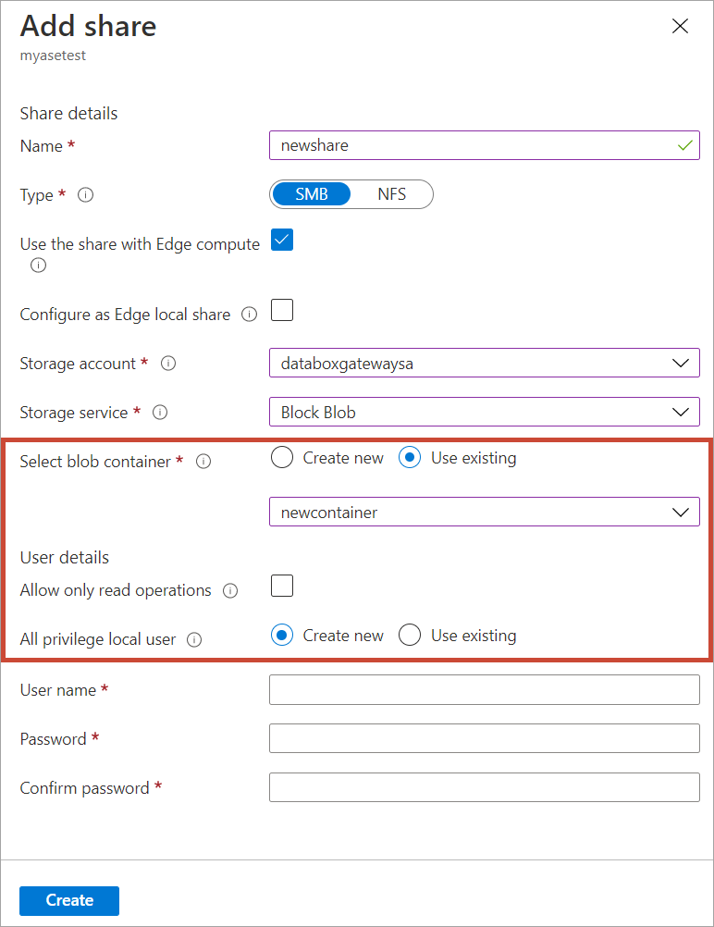This screenshot has width=714, height=927.
Task: Click the info icon beside Configure as Edge local share
Action: click(x=249, y=315)
